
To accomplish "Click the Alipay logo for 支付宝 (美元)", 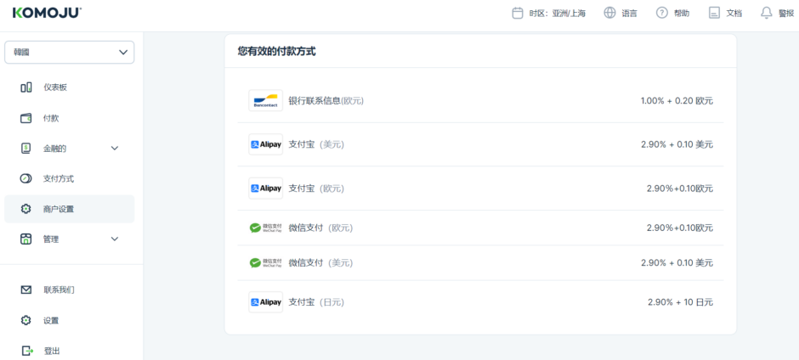I will pos(265,144).
